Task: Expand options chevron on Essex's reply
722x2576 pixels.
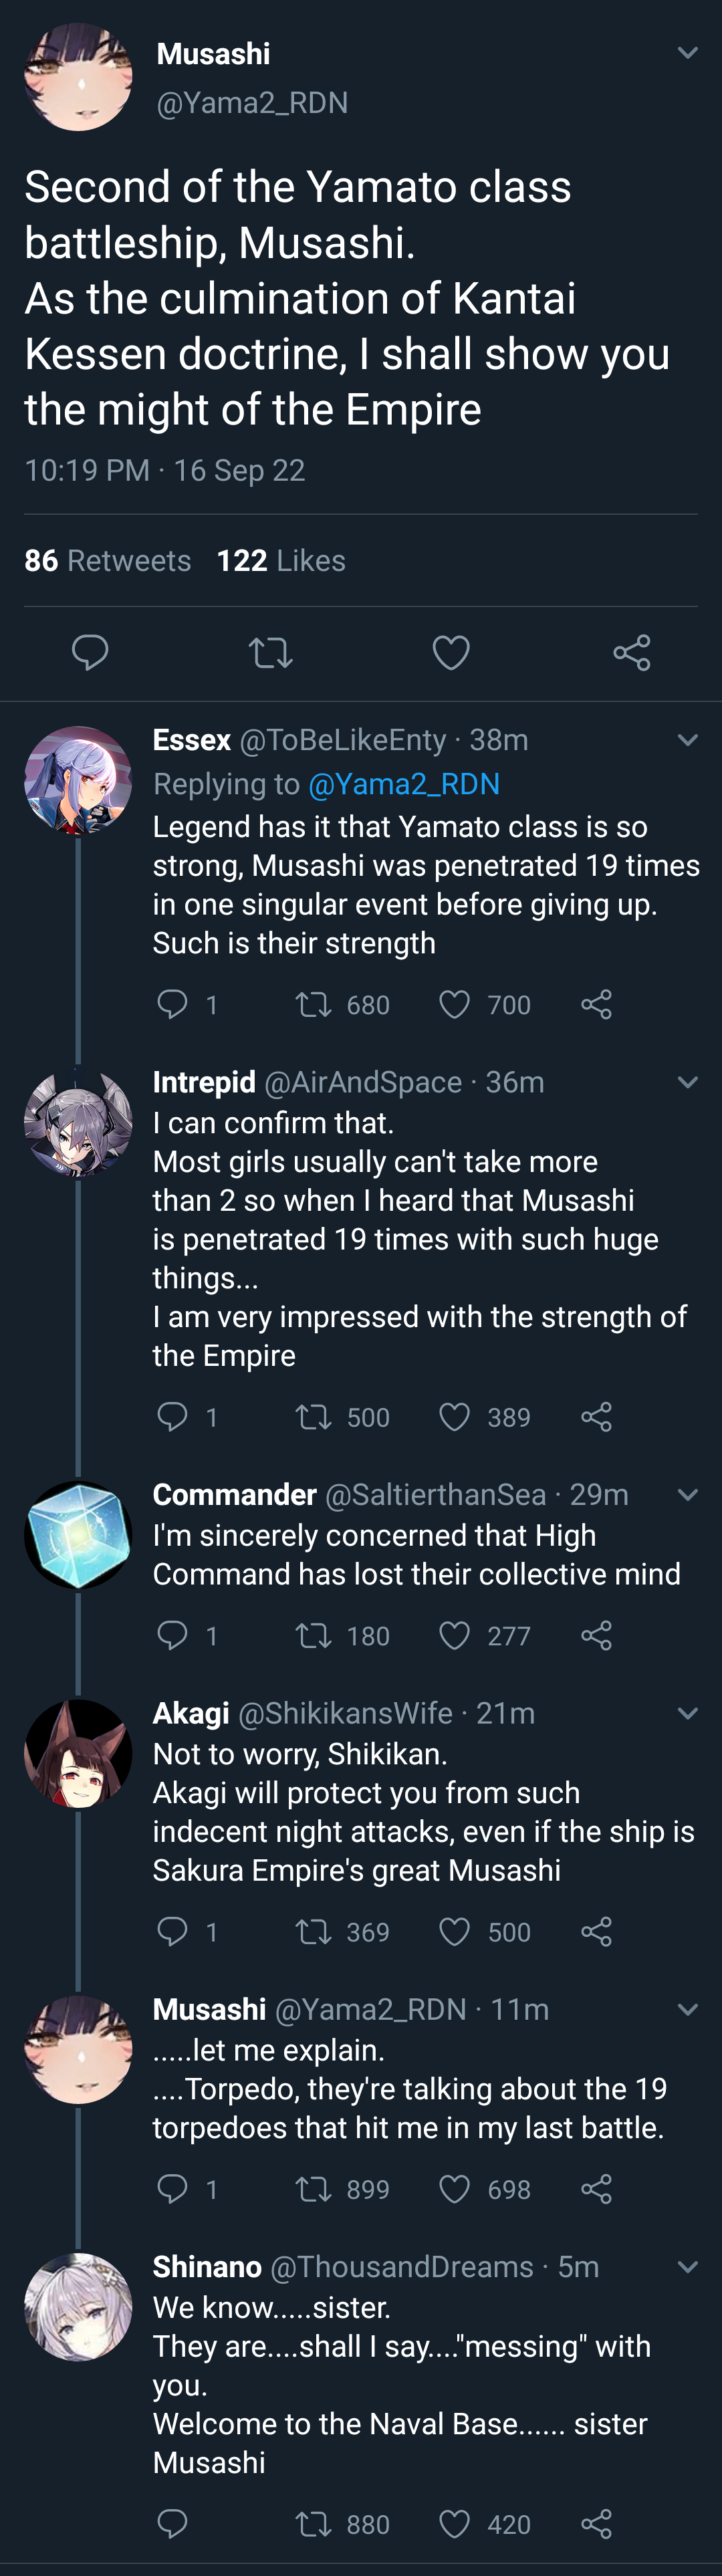Action: coord(687,740)
